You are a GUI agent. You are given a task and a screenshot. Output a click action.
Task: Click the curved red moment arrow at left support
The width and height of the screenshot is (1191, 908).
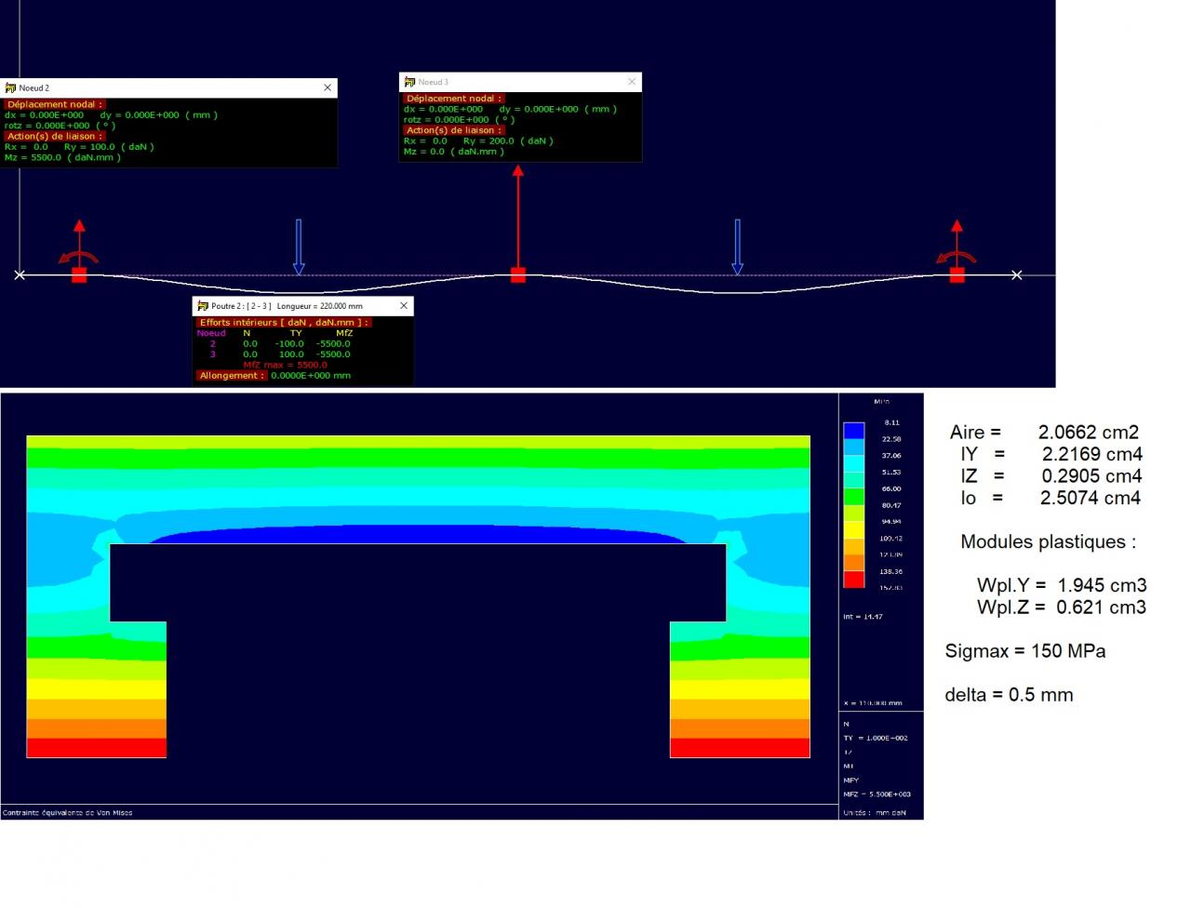(x=77, y=258)
